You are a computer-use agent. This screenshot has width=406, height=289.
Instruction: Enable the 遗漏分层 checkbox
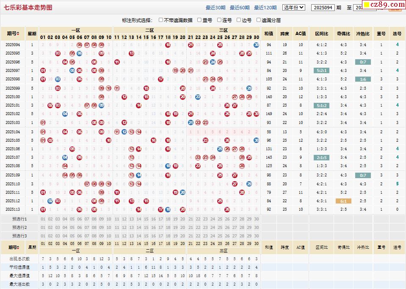coord(259,20)
